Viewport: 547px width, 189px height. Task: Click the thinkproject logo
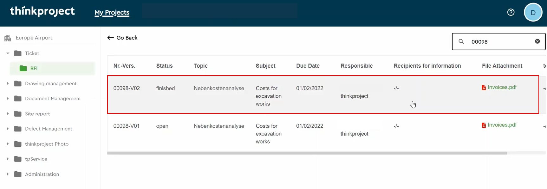(x=42, y=11)
